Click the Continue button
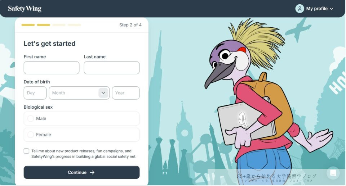 (x=81, y=172)
